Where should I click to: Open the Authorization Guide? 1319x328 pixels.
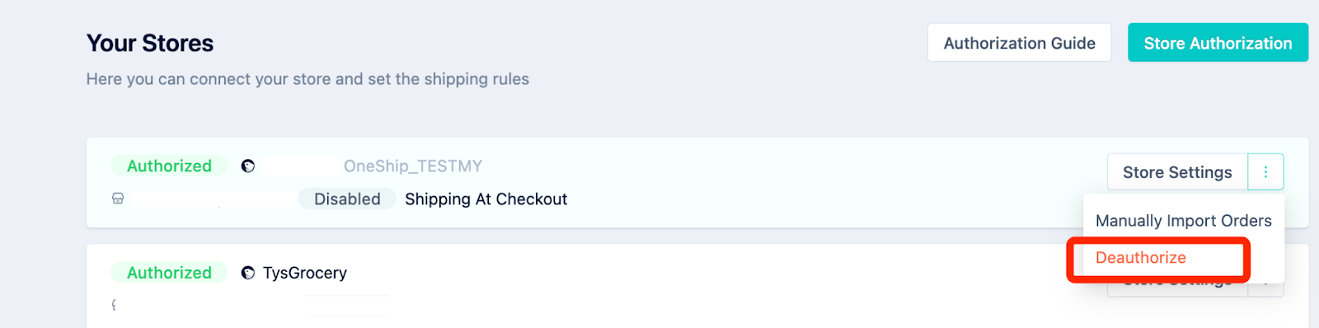(x=1019, y=43)
